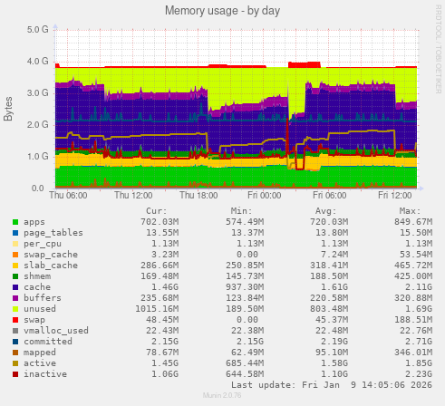This screenshot has width=445, height=406.
Task: Click the 'Fri 06:00' x-axis label
Action: tap(330, 196)
